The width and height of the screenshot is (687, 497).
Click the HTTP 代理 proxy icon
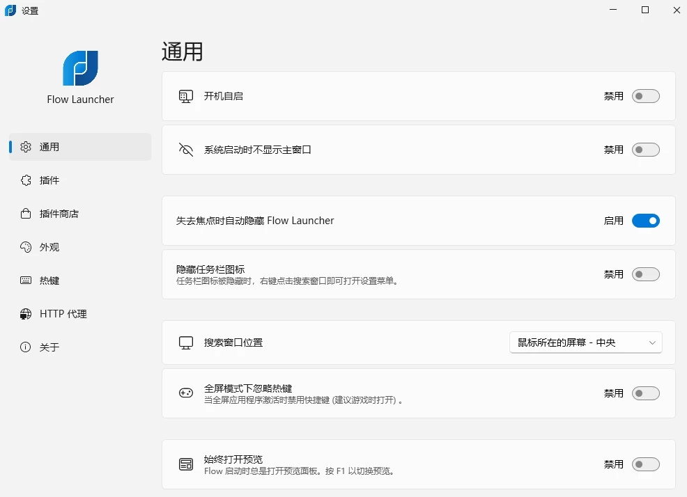(25, 313)
